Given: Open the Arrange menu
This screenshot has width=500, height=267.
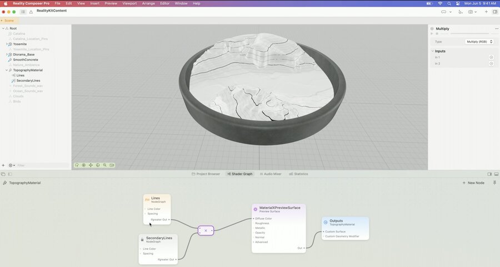Looking at the screenshot, I should 148,3.
